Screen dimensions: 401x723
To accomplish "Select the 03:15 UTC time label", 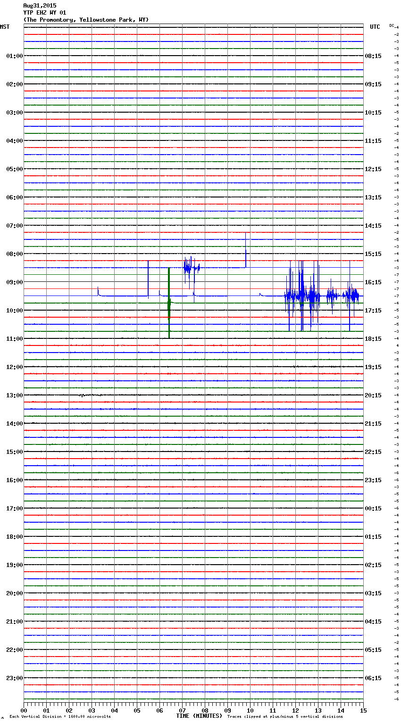I will 373,593.
